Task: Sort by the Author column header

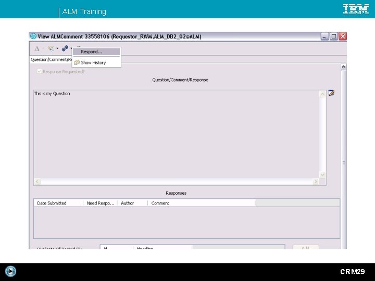Action: tap(132, 203)
